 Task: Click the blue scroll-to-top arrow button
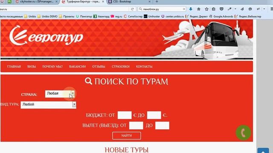pyautogui.click(x=263, y=150)
